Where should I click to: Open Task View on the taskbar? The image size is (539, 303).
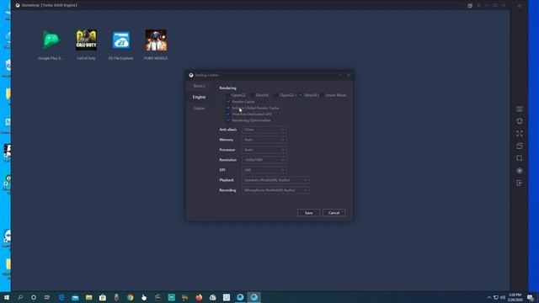[x=47, y=297]
